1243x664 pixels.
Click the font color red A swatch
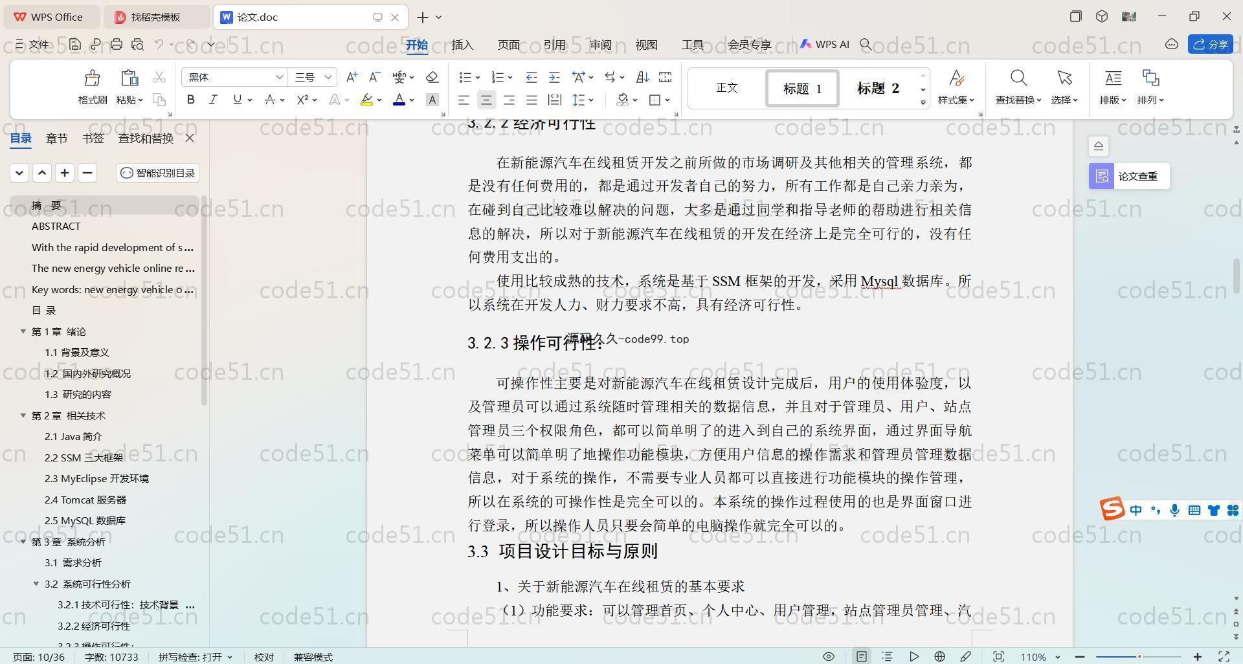point(399,100)
